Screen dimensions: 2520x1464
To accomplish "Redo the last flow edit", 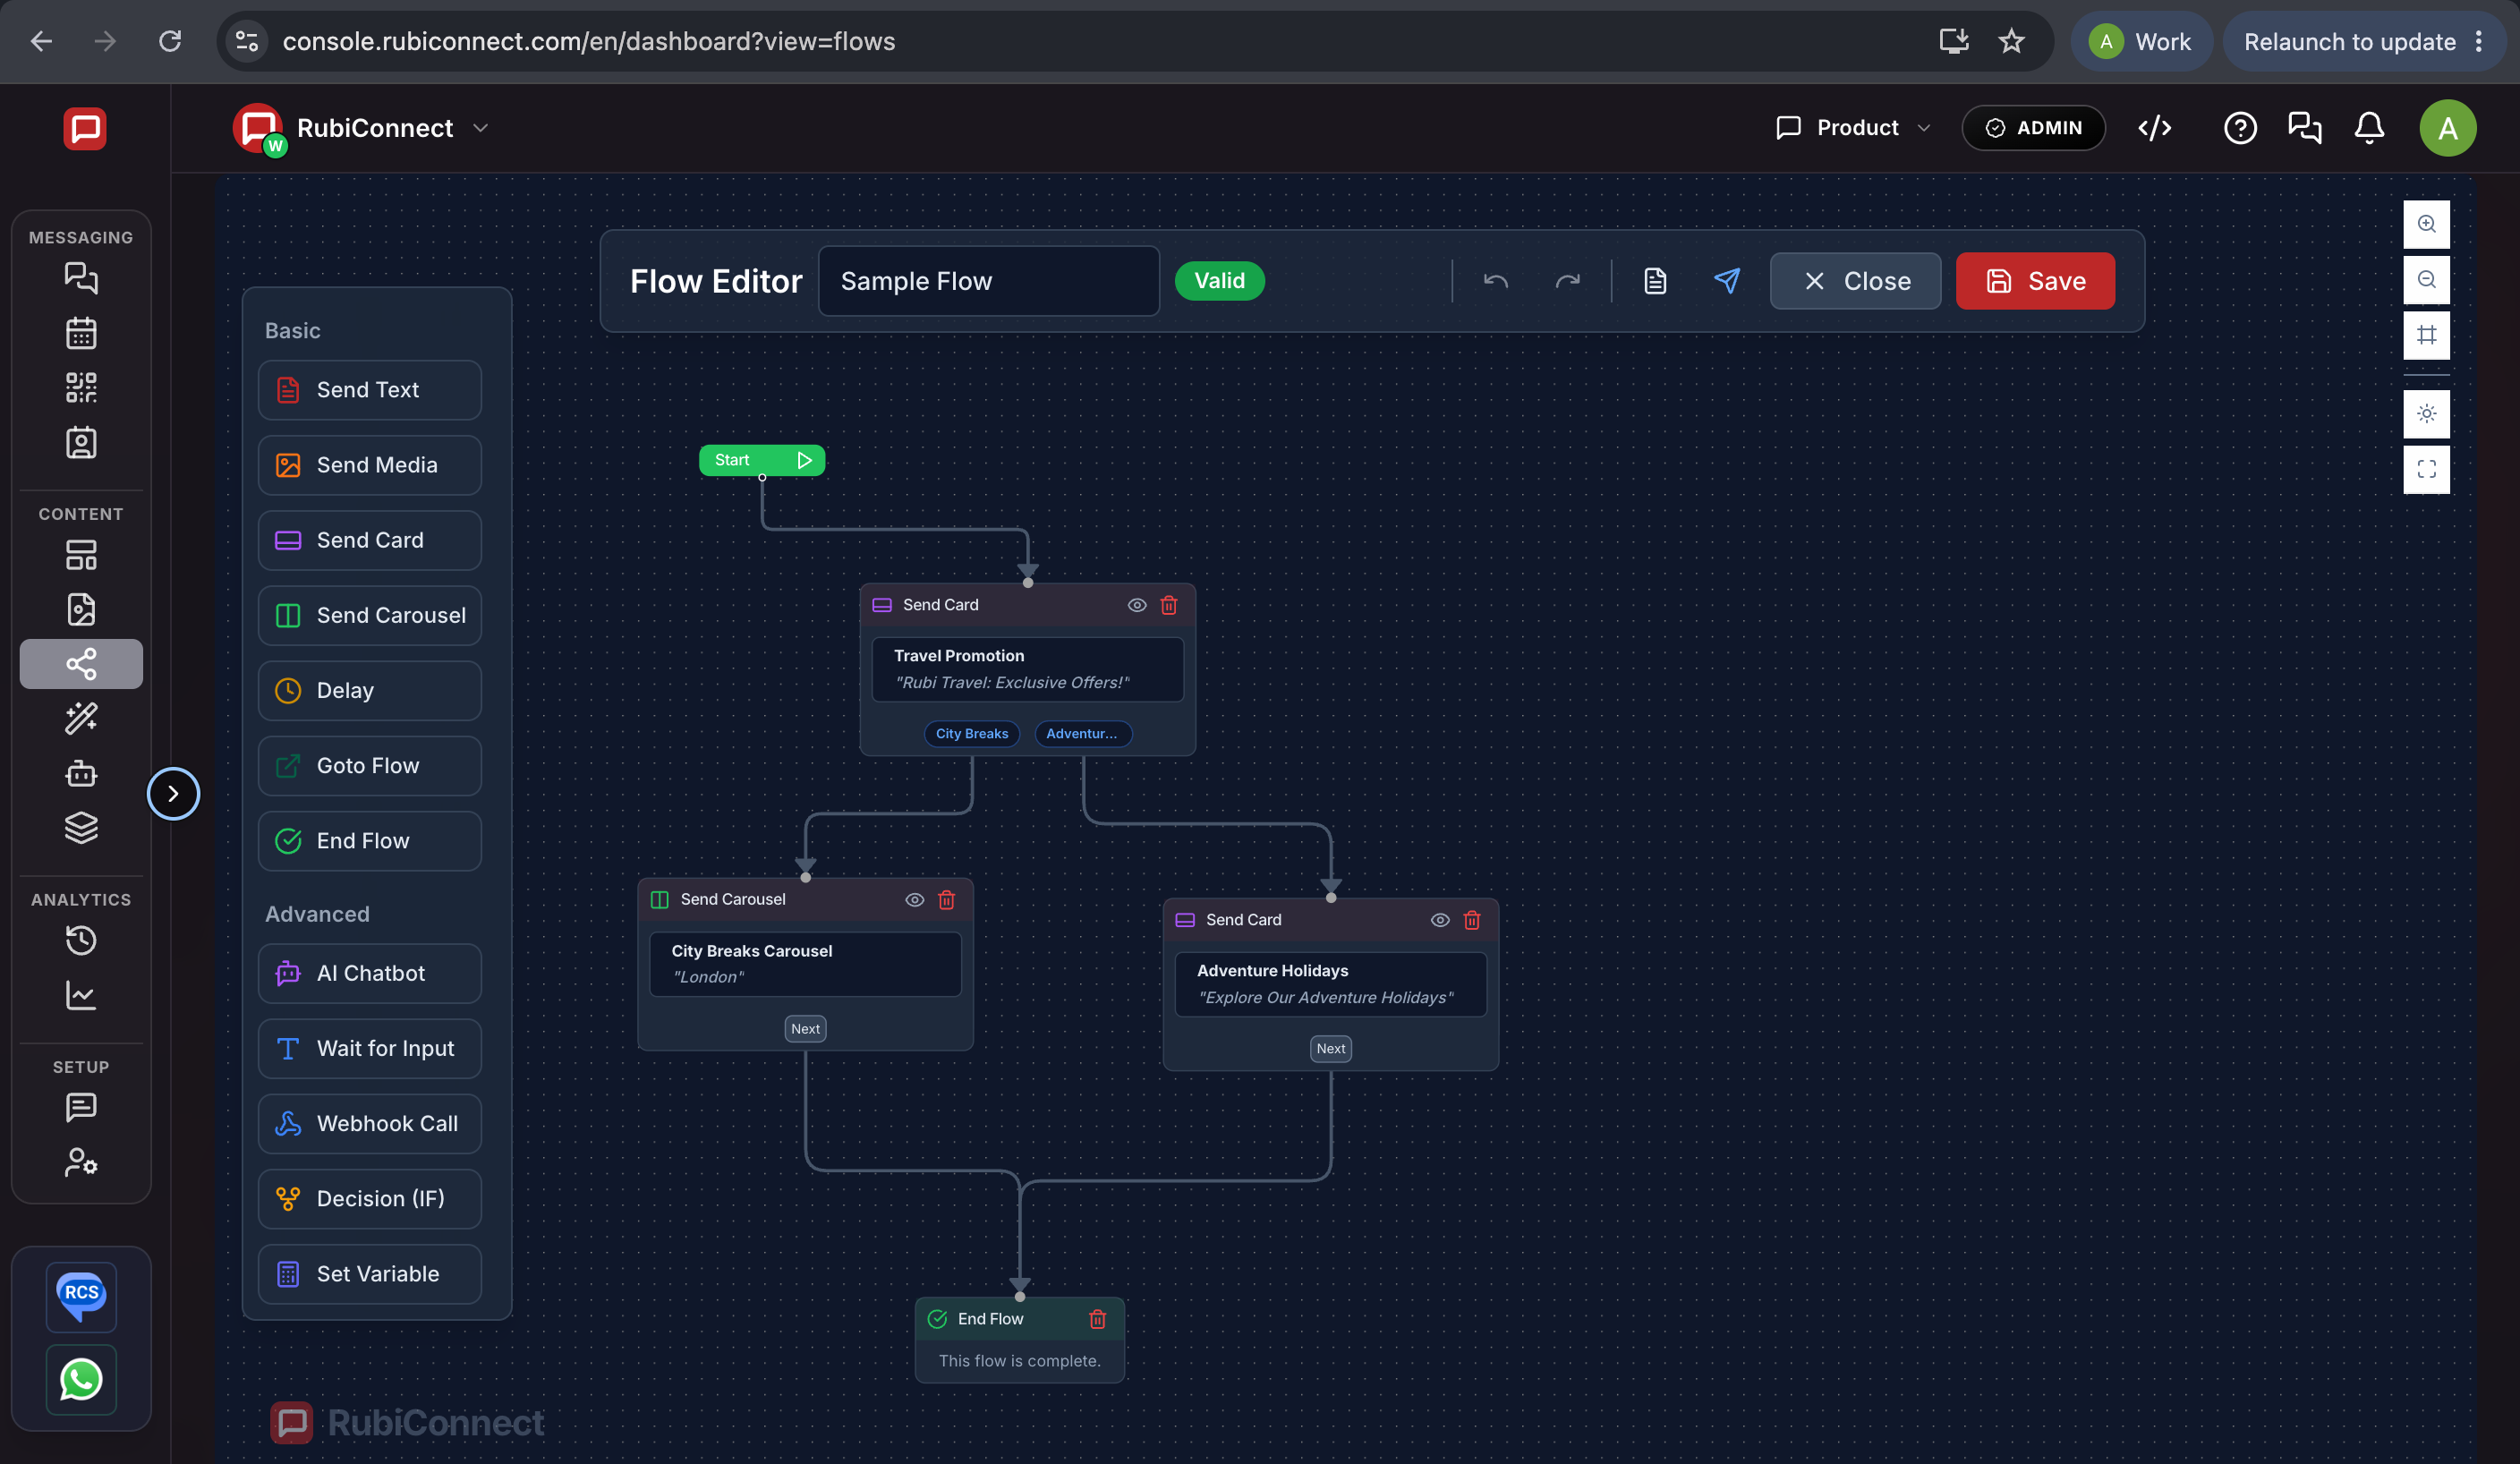I will tap(1567, 281).
